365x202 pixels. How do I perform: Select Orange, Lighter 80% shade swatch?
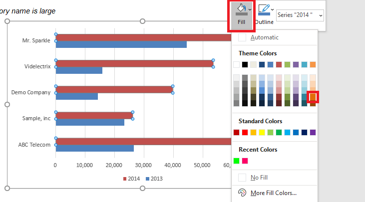313,78
